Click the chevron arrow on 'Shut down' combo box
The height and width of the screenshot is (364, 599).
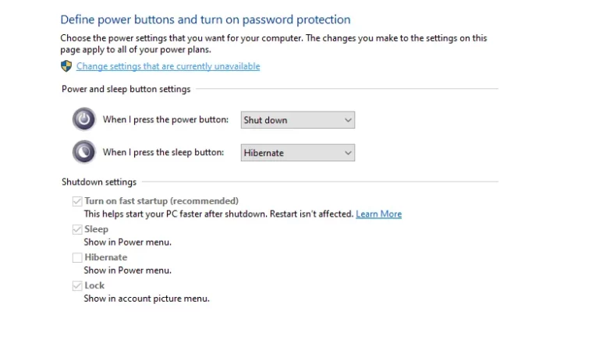(x=348, y=120)
